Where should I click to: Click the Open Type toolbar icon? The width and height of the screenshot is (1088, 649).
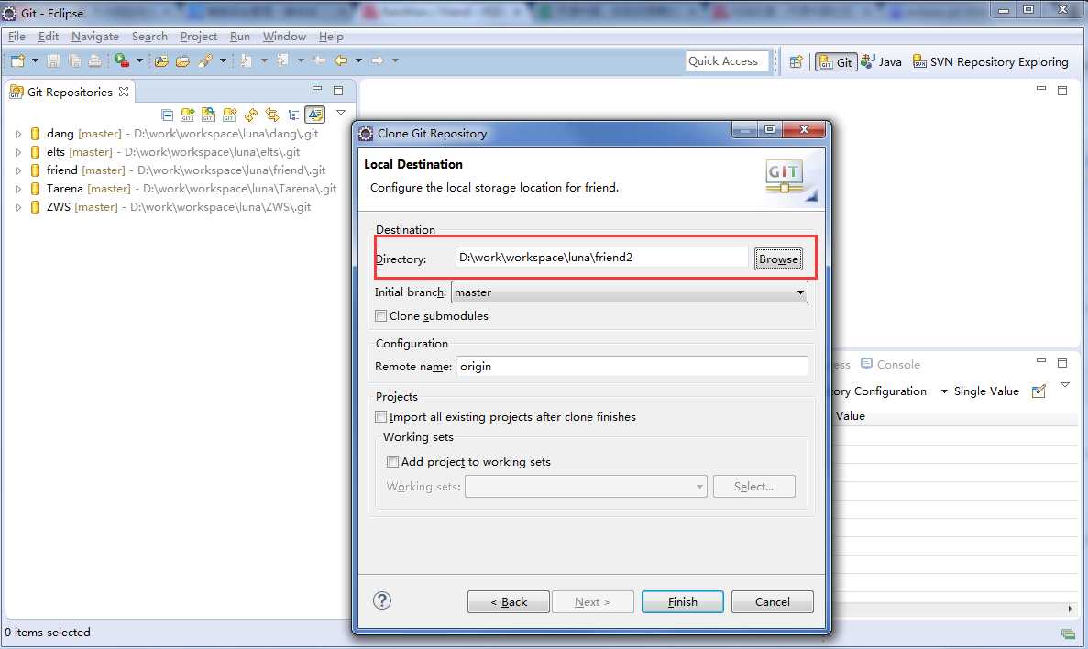coord(161,61)
